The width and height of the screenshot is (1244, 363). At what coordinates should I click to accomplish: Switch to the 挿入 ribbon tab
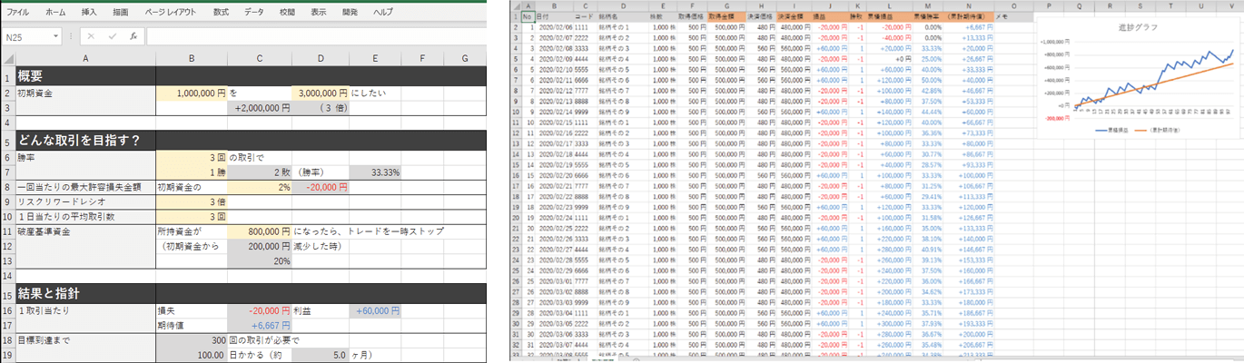tap(89, 13)
